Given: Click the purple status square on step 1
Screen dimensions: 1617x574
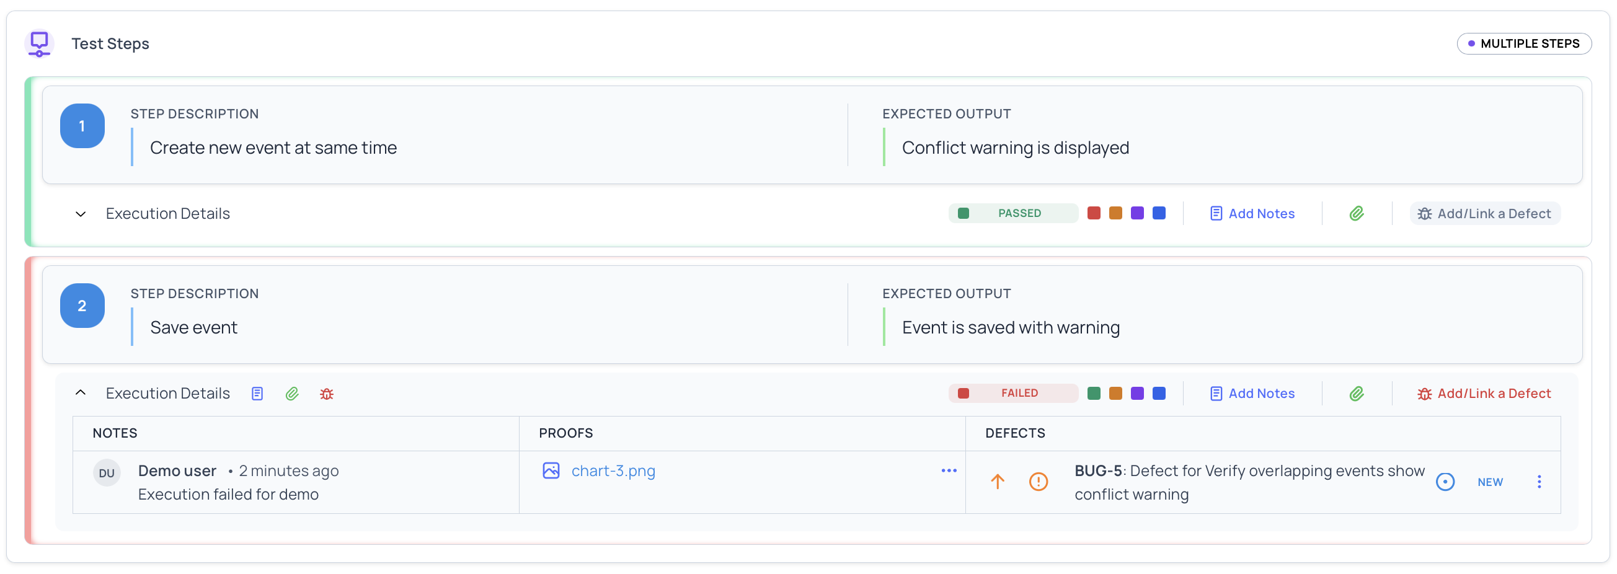Looking at the screenshot, I should pos(1138,213).
